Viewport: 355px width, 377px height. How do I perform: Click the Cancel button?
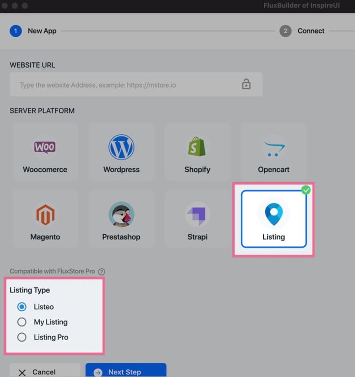click(x=45, y=370)
